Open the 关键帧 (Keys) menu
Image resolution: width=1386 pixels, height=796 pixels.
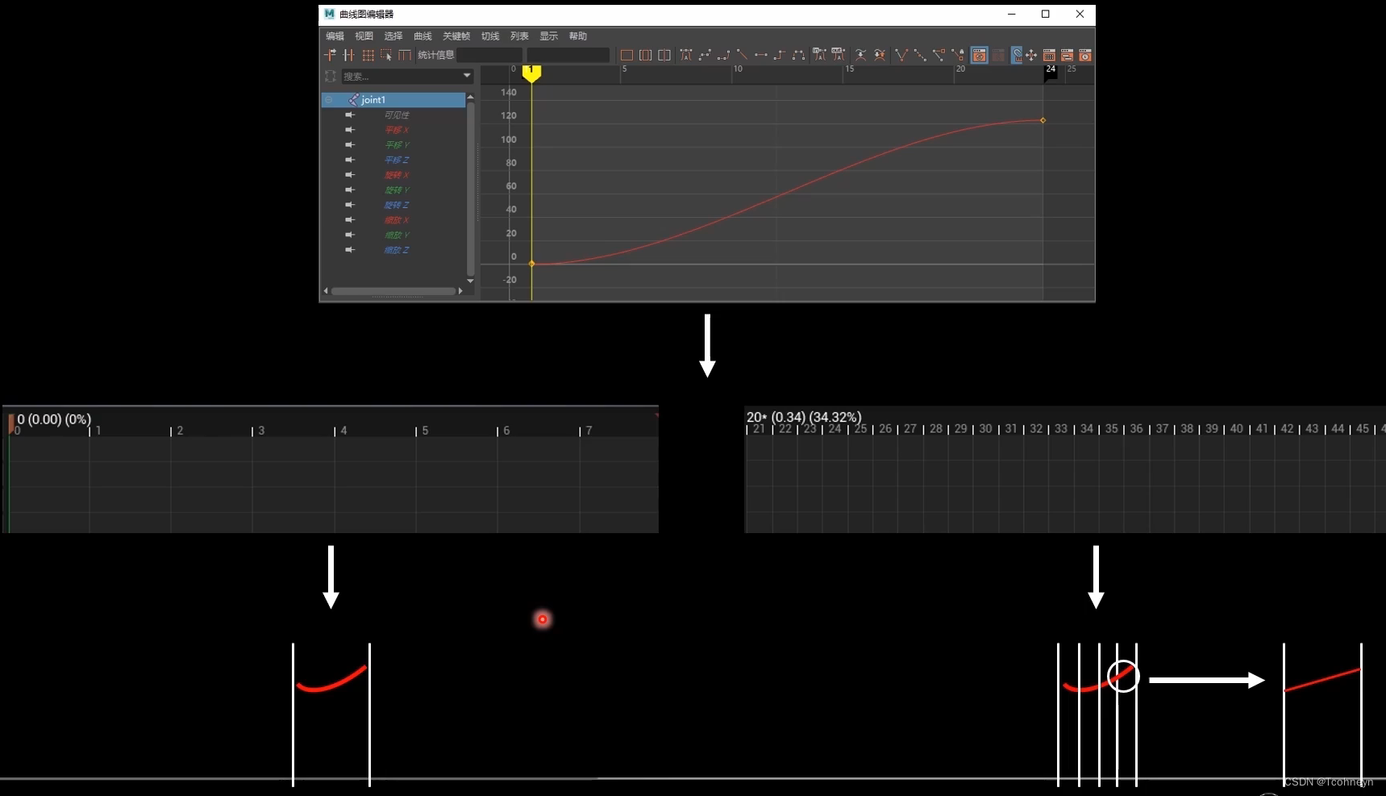click(456, 36)
